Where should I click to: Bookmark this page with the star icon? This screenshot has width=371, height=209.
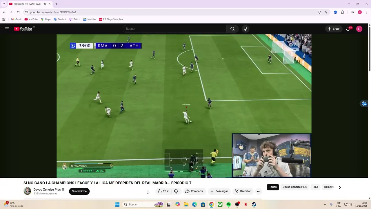point(326,12)
